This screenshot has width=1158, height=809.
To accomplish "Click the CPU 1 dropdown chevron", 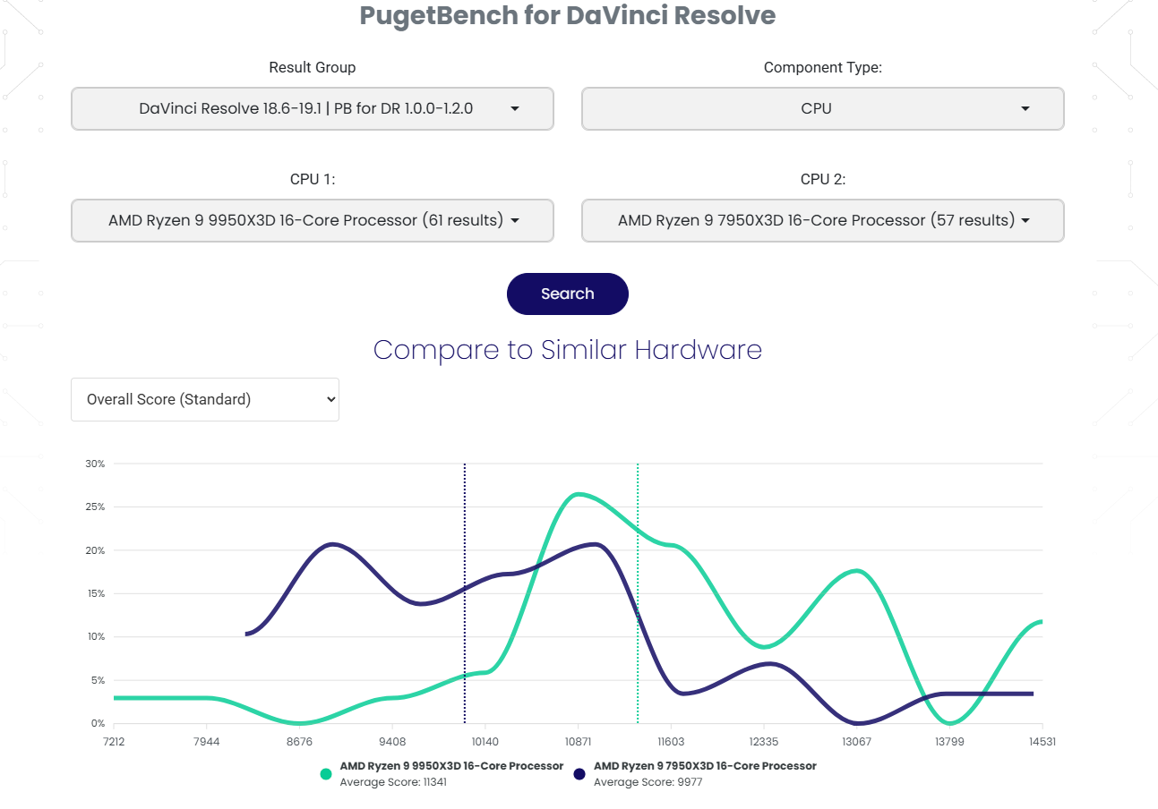I will coord(514,220).
